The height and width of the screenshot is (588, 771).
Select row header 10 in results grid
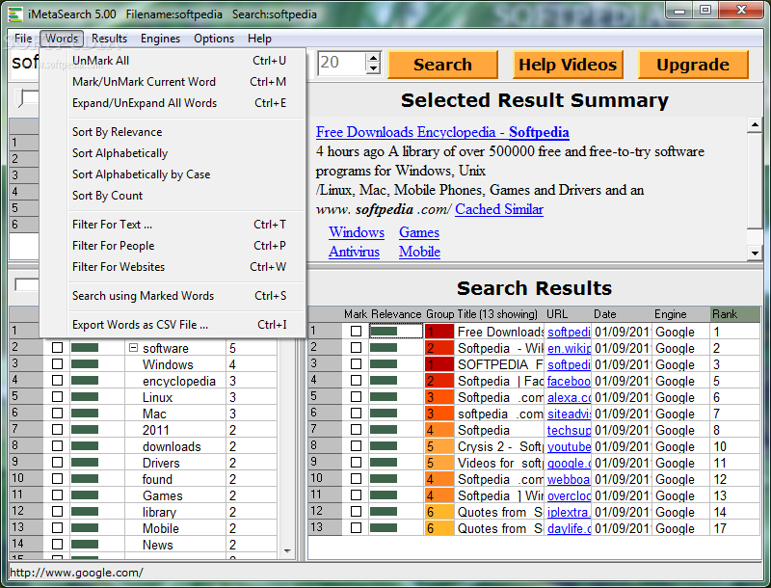point(325,479)
